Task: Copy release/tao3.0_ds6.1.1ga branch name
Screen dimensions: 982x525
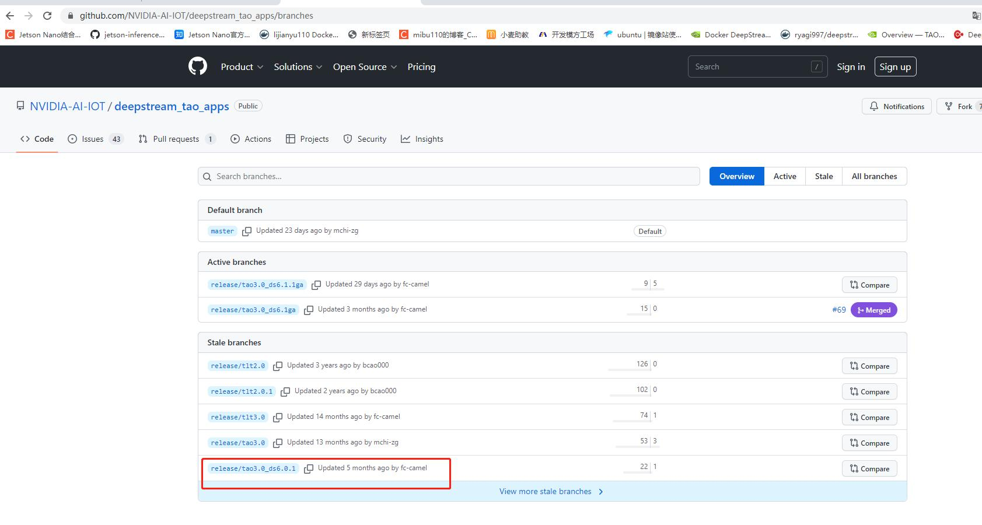Action: 316,285
